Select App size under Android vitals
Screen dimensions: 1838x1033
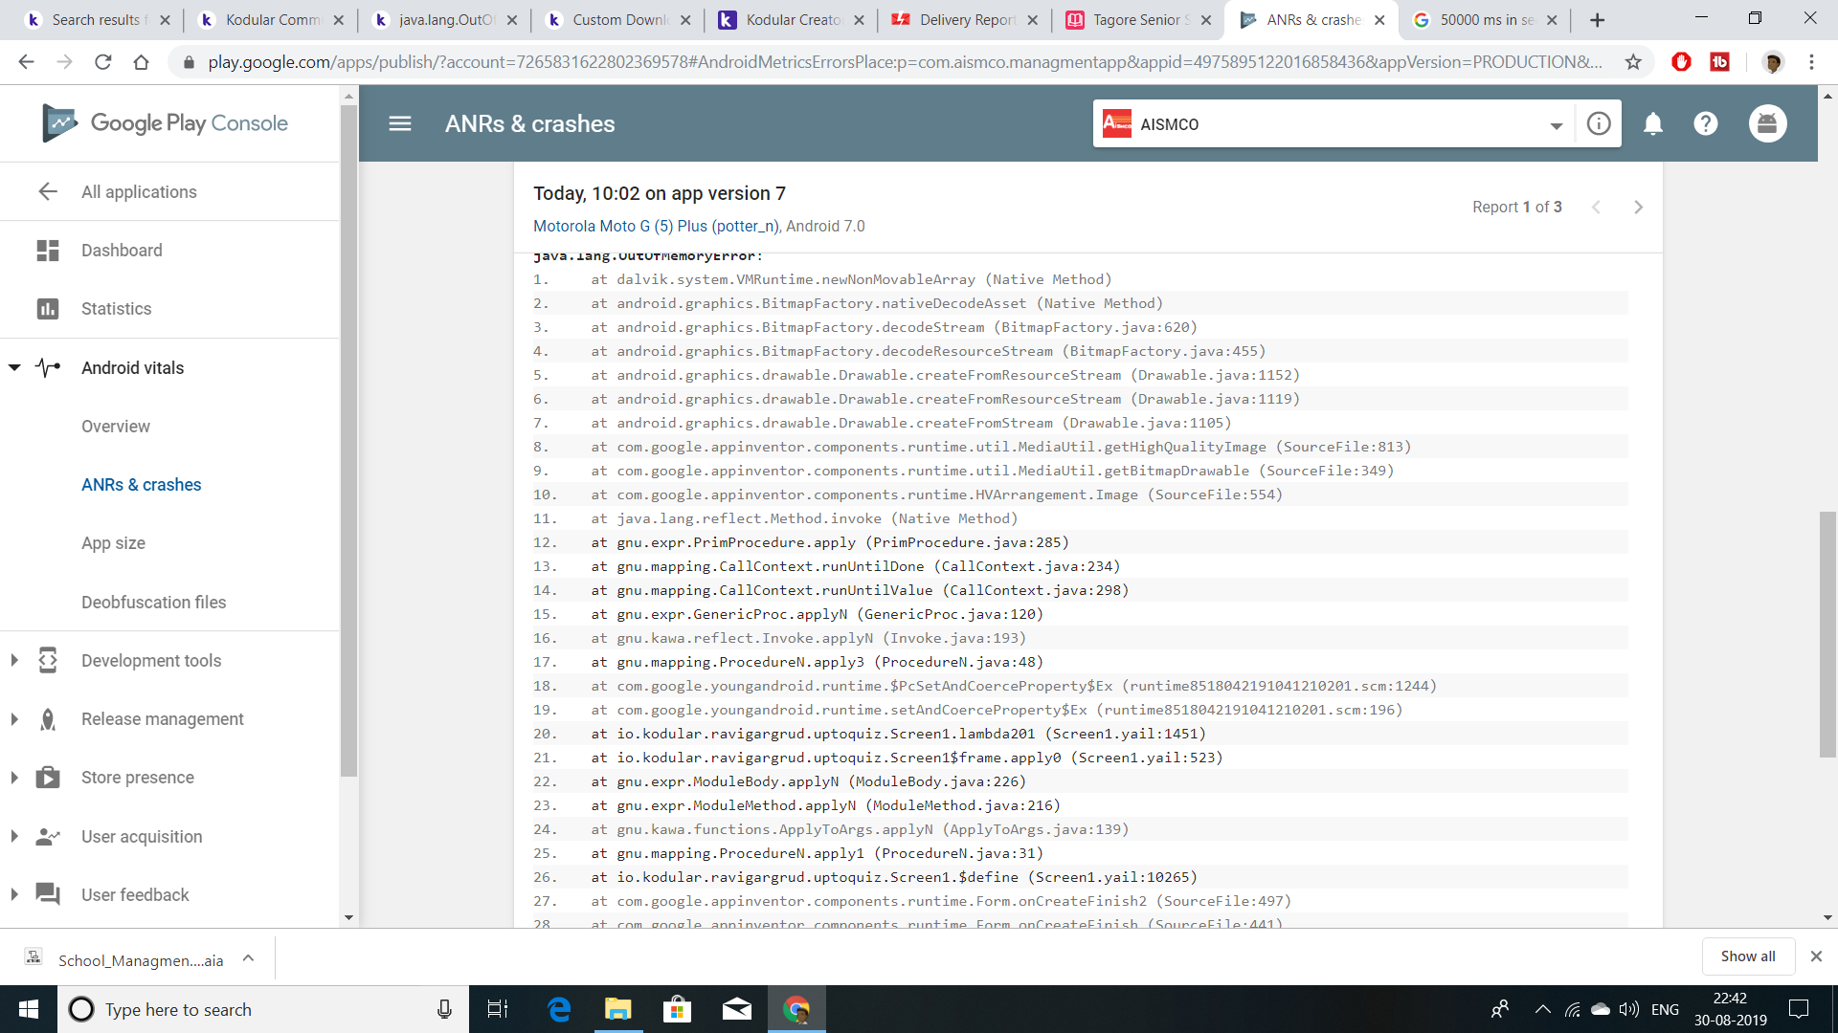pyautogui.click(x=113, y=542)
